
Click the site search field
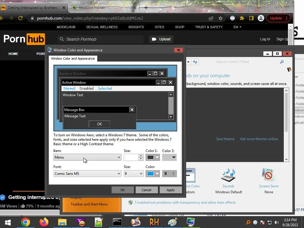coord(100,39)
